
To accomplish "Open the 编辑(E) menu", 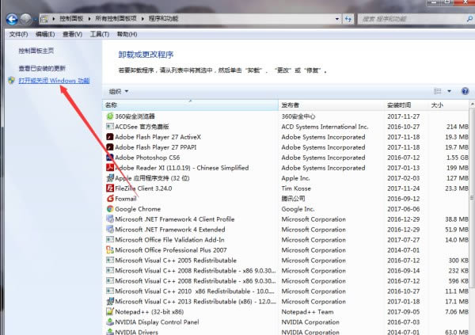I will (x=45, y=34).
